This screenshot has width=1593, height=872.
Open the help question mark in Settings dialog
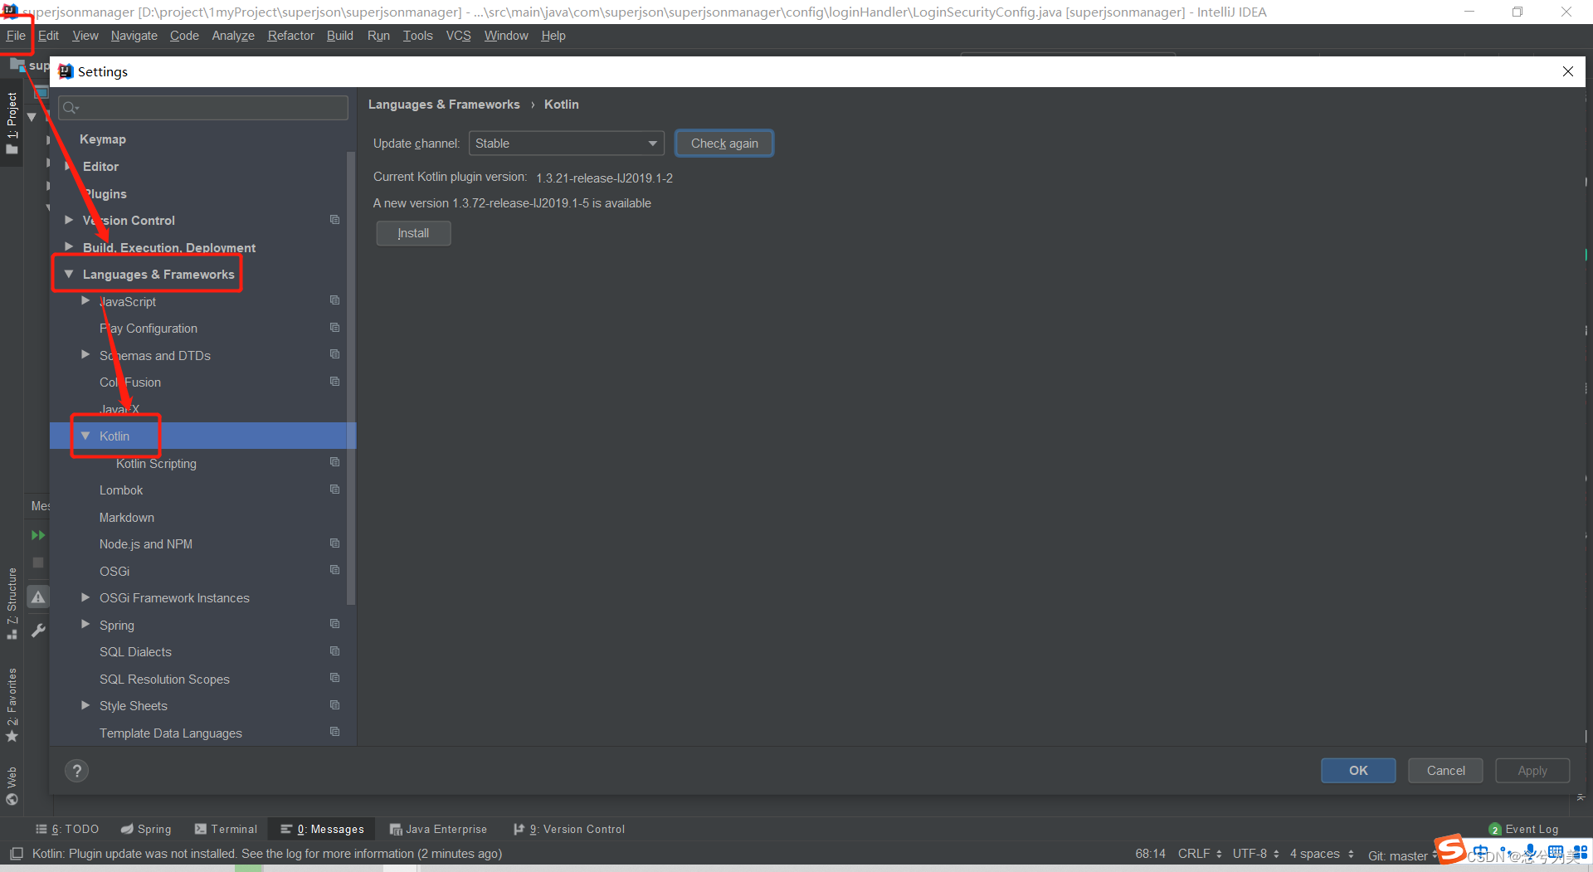point(76,770)
